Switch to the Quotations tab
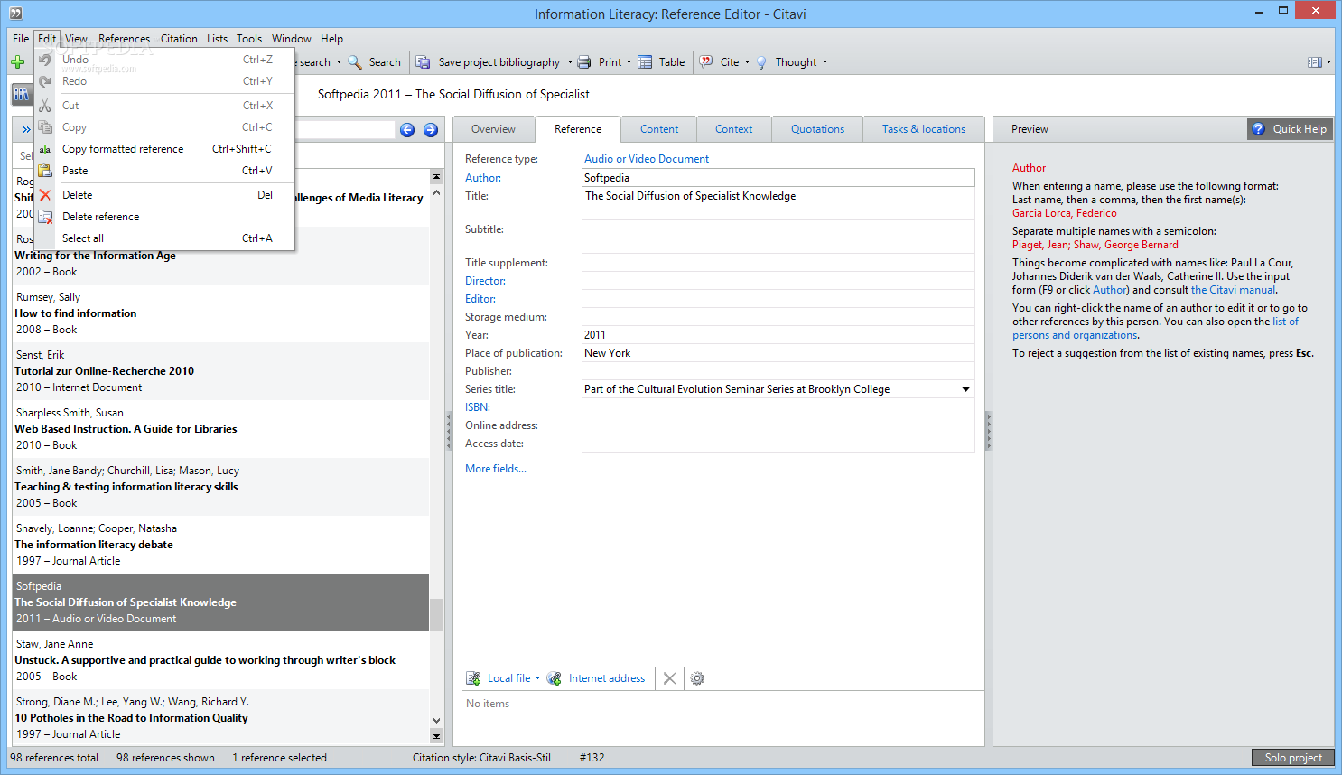Image resolution: width=1342 pixels, height=775 pixels. (x=817, y=129)
